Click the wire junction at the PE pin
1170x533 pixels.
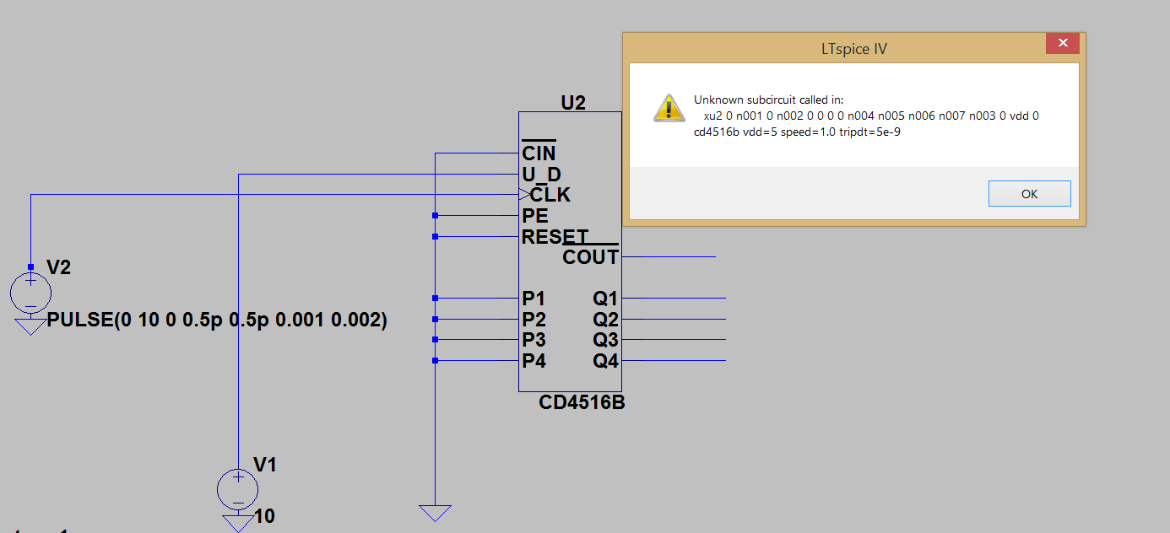click(435, 216)
